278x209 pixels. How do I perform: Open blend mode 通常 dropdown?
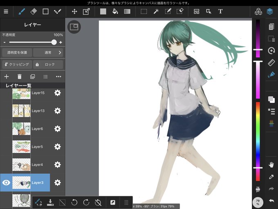48,52
